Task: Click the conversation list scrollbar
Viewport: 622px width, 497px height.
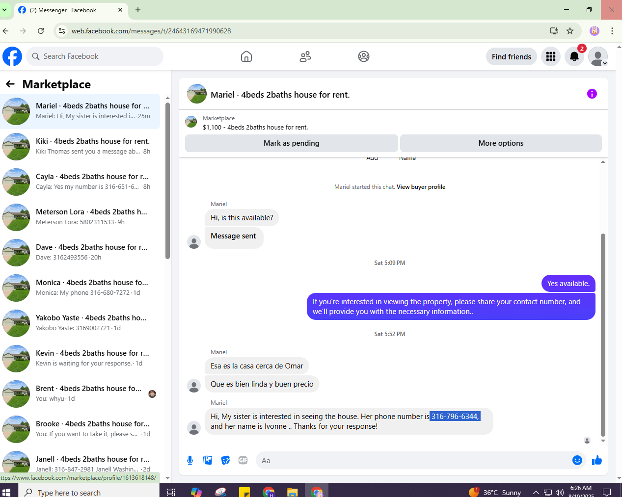Action: pyautogui.click(x=167, y=180)
